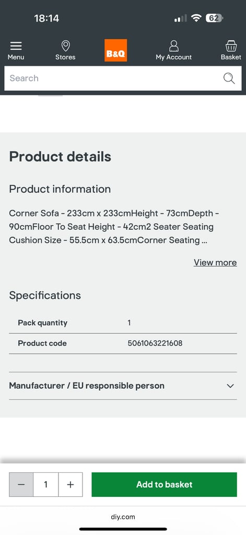Open the hamburger Menu icon

coord(16,46)
